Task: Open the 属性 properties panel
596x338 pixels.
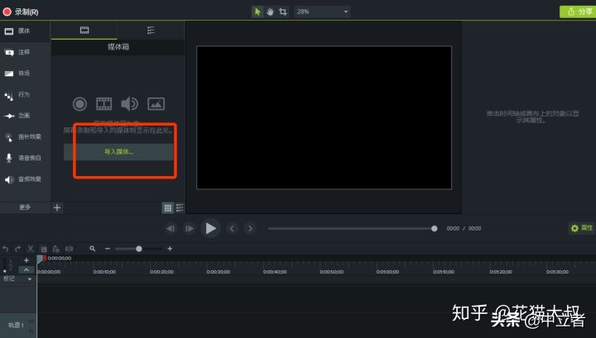Action: click(582, 228)
